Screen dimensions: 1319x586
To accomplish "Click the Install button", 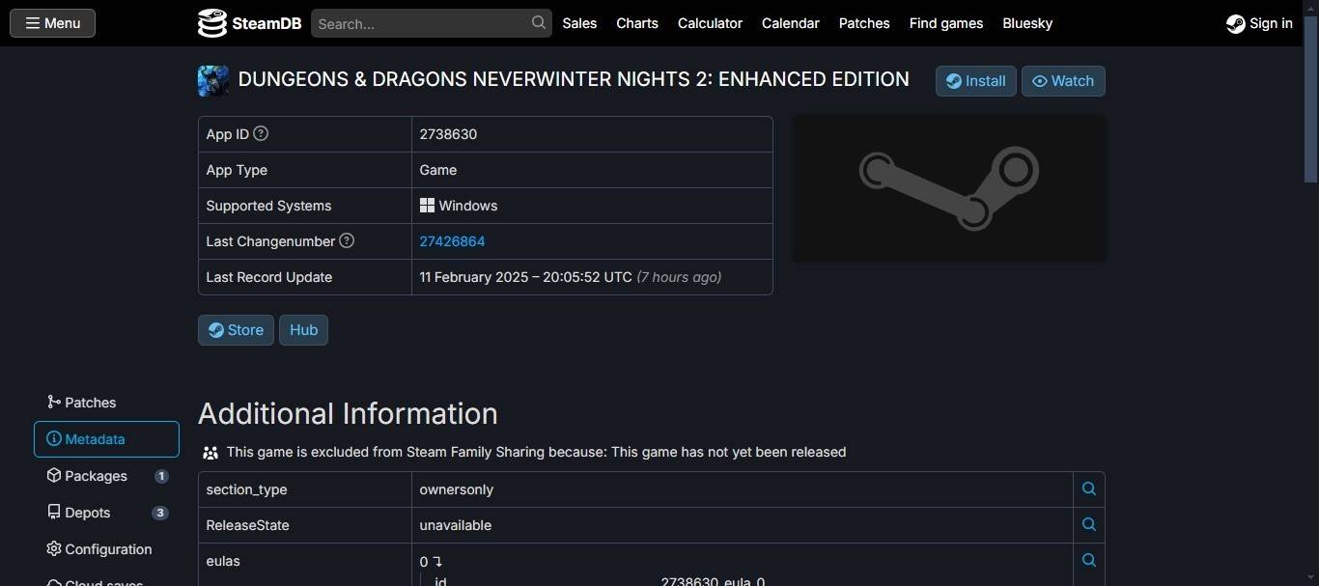I will click(975, 80).
